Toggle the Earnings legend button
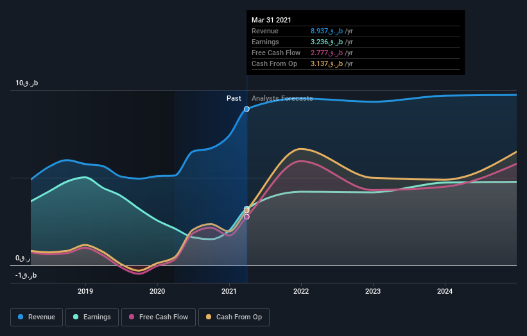527x336 pixels. click(92, 317)
